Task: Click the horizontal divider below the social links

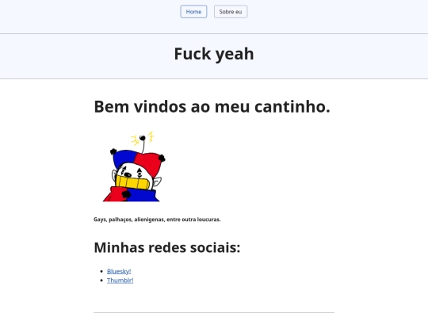Action: [214, 312]
